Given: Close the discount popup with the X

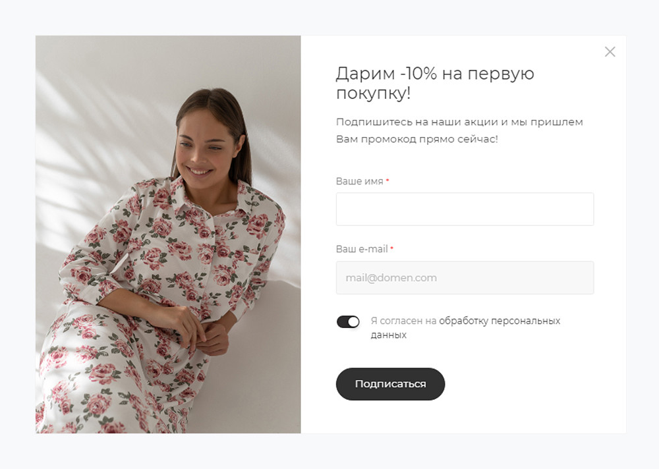Looking at the screenshot, I should (610, 52).
